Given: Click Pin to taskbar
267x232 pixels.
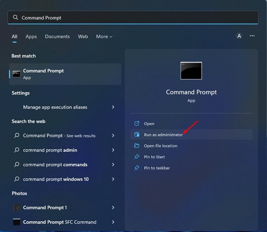Looking at the screenshot, I should click(x=157, y=168).
